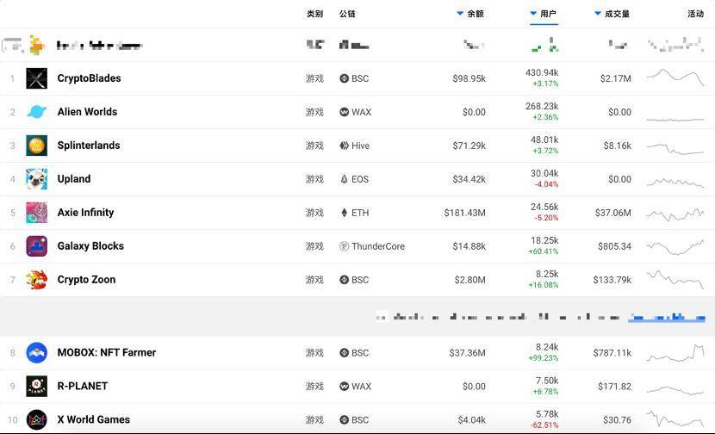Click the $805.34 volume value
This screenshot has width=715, height=434.
(x=615, y=246)
